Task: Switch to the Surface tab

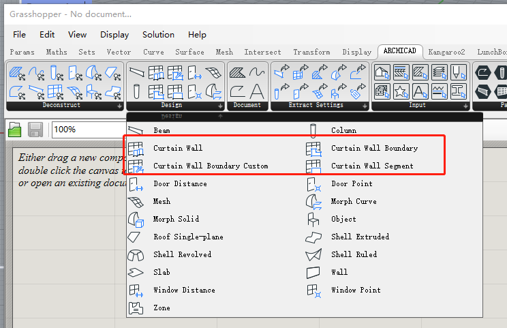Action: 189,52
